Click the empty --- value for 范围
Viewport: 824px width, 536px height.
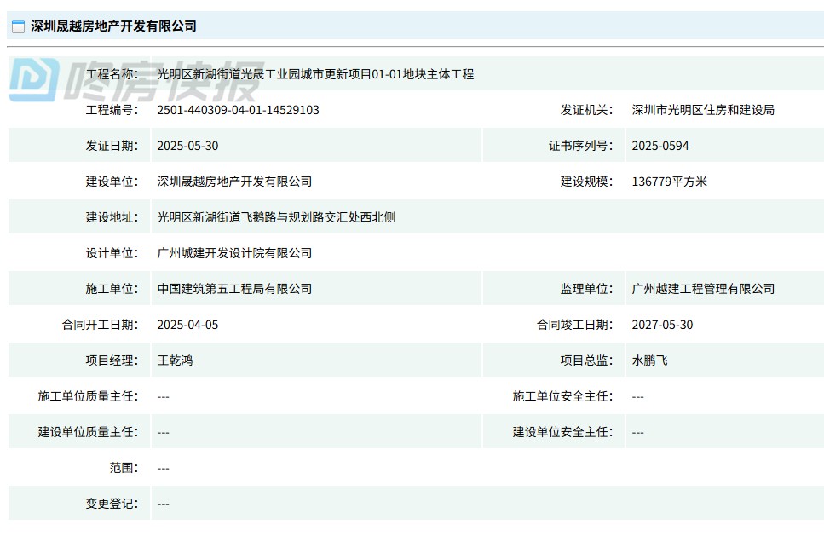coord(163,468)
